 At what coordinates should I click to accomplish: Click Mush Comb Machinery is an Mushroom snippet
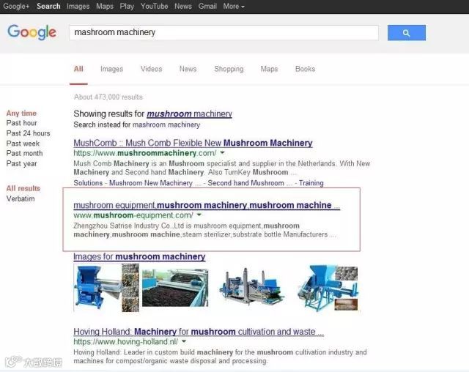(221, 168)
